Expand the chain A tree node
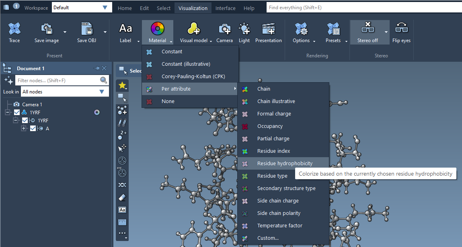This screenshot has height=247, width=462. tap(24, 129)
